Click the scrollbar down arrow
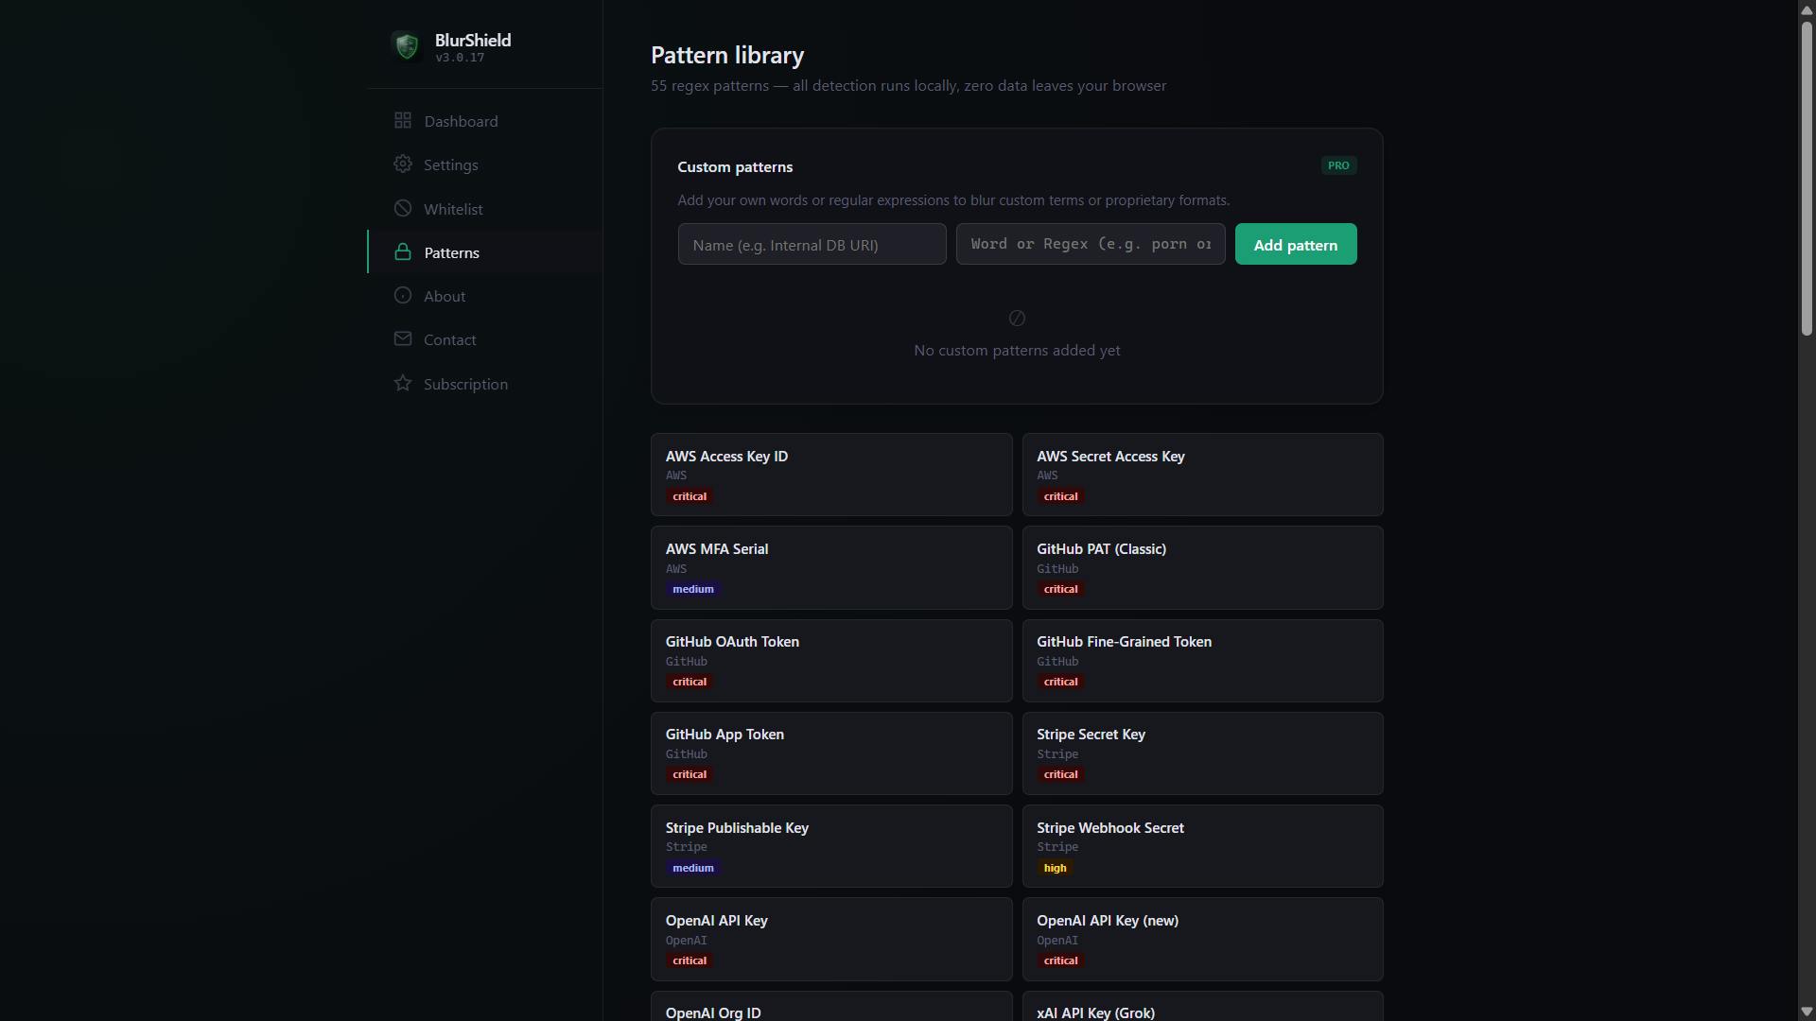Viewport: 1816px width, 1021px height. (x=1807, y=1012)
